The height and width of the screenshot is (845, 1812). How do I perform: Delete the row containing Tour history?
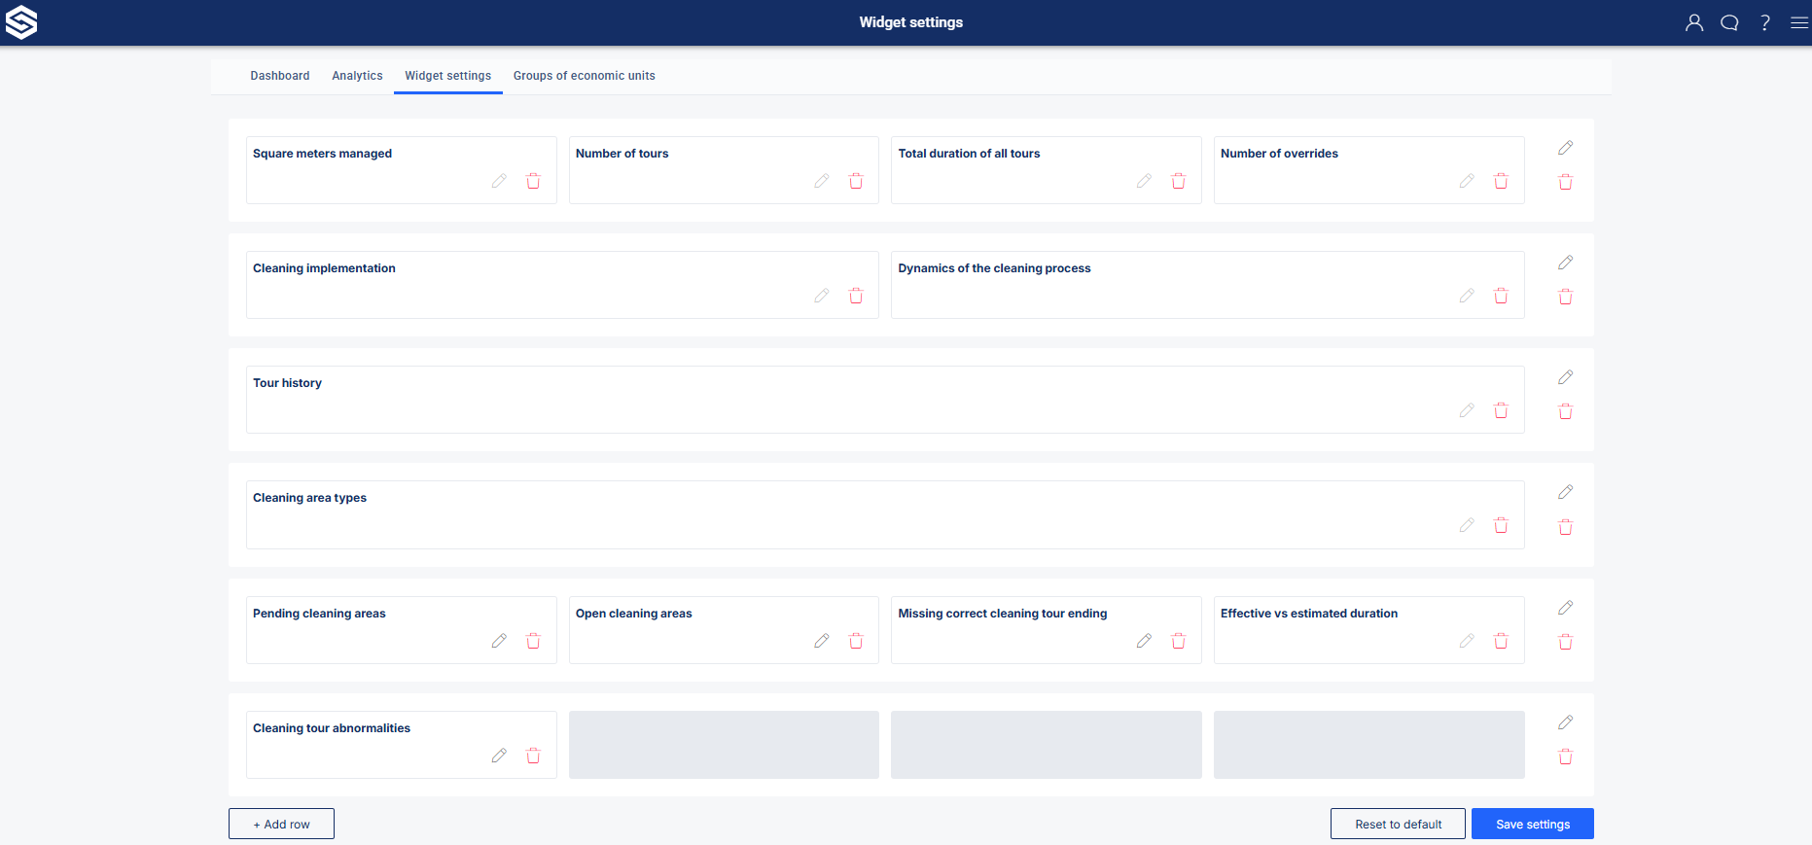click(1565, 411)
